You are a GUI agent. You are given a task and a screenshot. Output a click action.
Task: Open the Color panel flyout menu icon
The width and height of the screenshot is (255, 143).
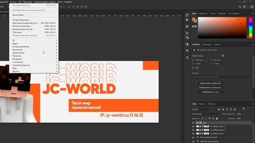click(253, 14)
